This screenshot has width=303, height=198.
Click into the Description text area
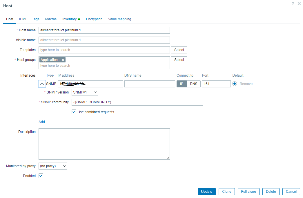[x=104, y=144]
